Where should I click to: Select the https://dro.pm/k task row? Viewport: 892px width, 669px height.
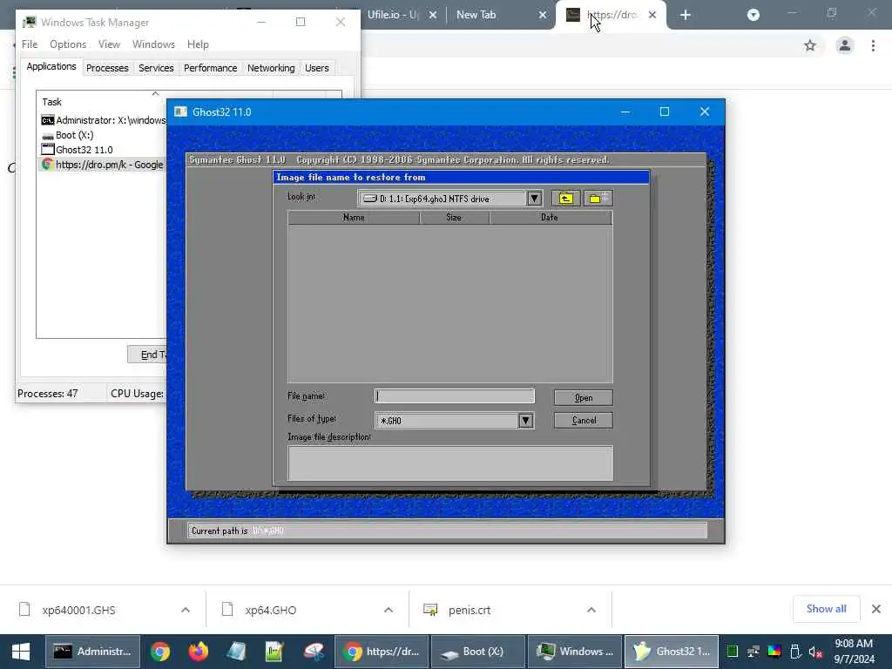pyautogui.click(x=103, y=165)
